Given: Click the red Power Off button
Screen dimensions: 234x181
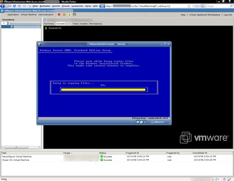Looking at the screenshot, I should click(x=59, y=14).
